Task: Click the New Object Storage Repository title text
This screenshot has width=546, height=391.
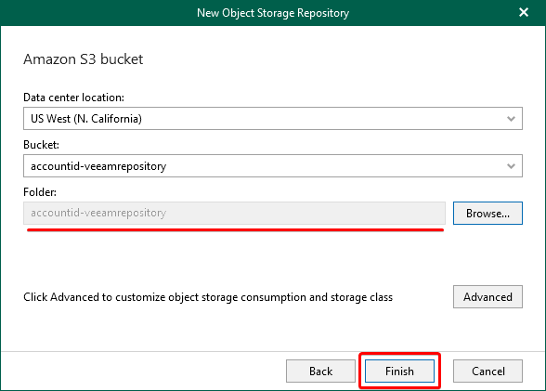Action: tap(273, 13)
